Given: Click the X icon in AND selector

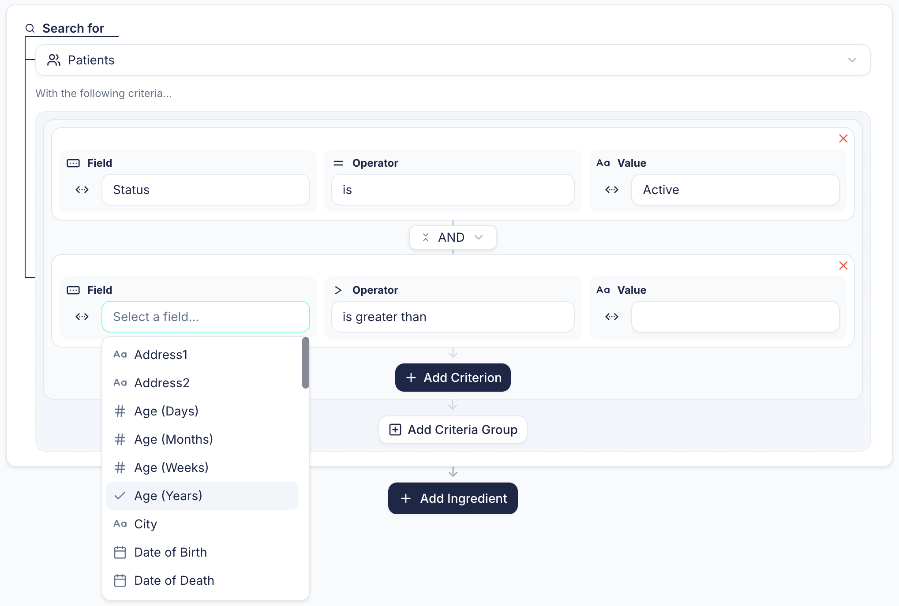Looking at the screenshot, I should [426, 237].
